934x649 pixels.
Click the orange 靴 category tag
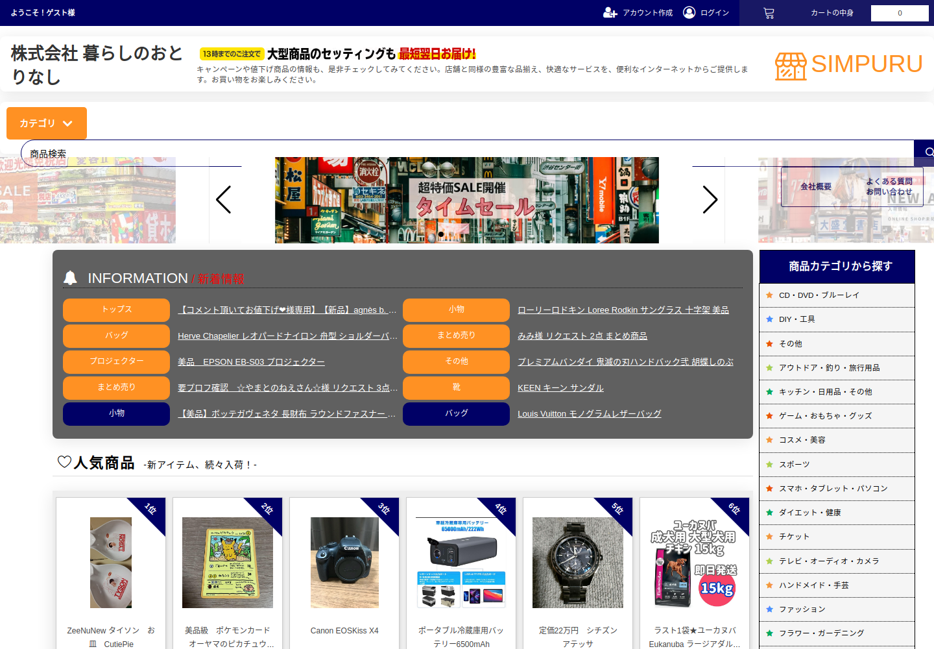tap(456, 388)
